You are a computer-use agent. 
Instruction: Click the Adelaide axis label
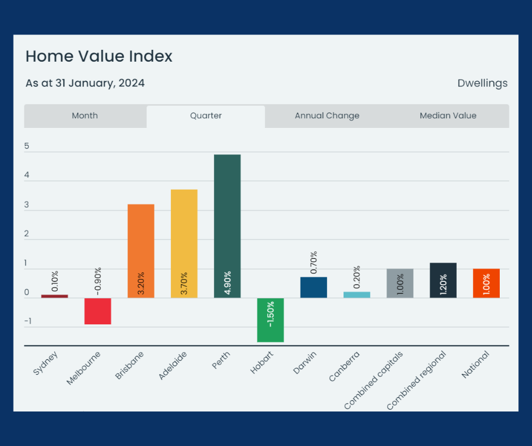click(173, 366)
